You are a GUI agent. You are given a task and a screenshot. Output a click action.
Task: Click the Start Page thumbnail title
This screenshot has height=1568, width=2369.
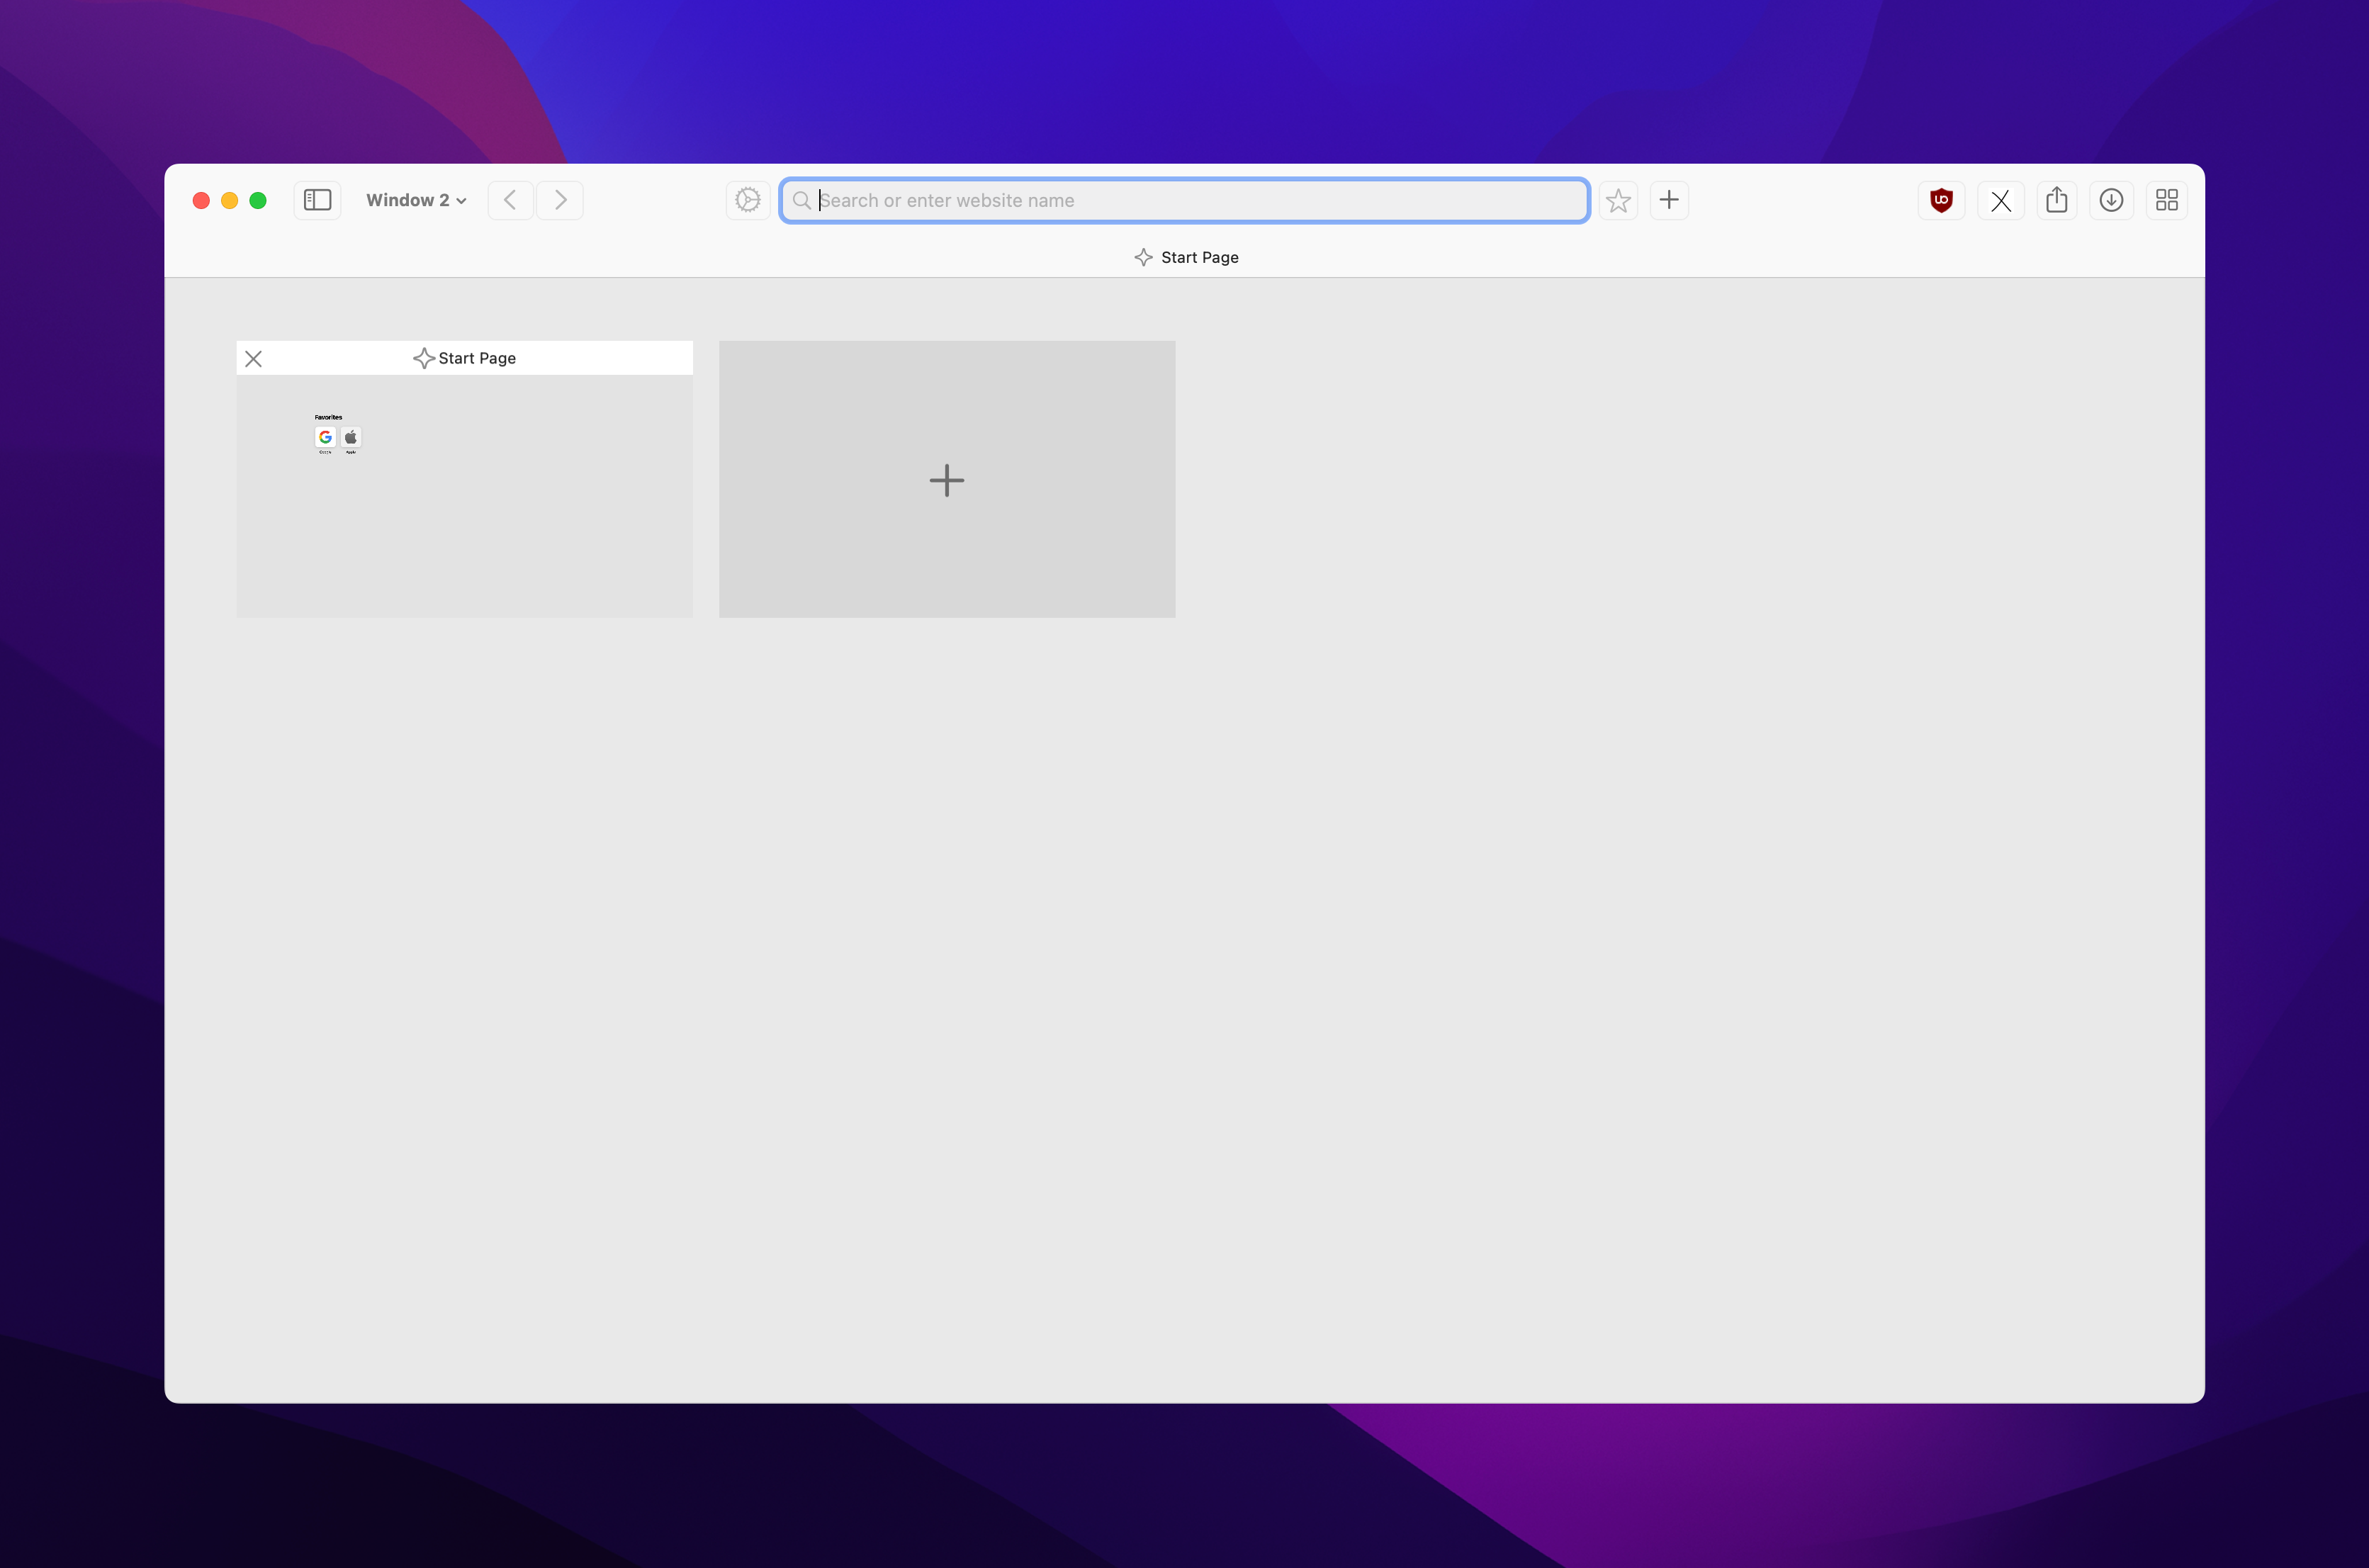click(476, 358)
